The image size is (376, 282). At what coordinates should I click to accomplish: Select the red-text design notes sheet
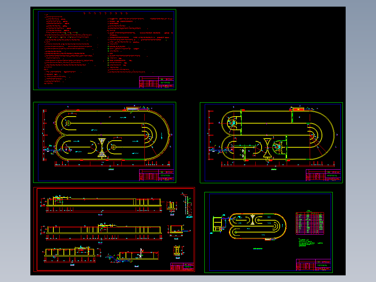coord(105,50)
